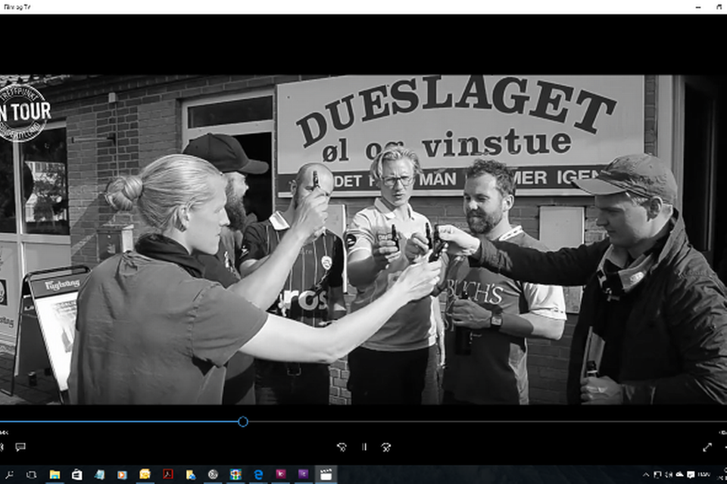The height and width of the screenshot is (484, 727).
Task: Open Action Center notifications icon
Action: point(691,475)
